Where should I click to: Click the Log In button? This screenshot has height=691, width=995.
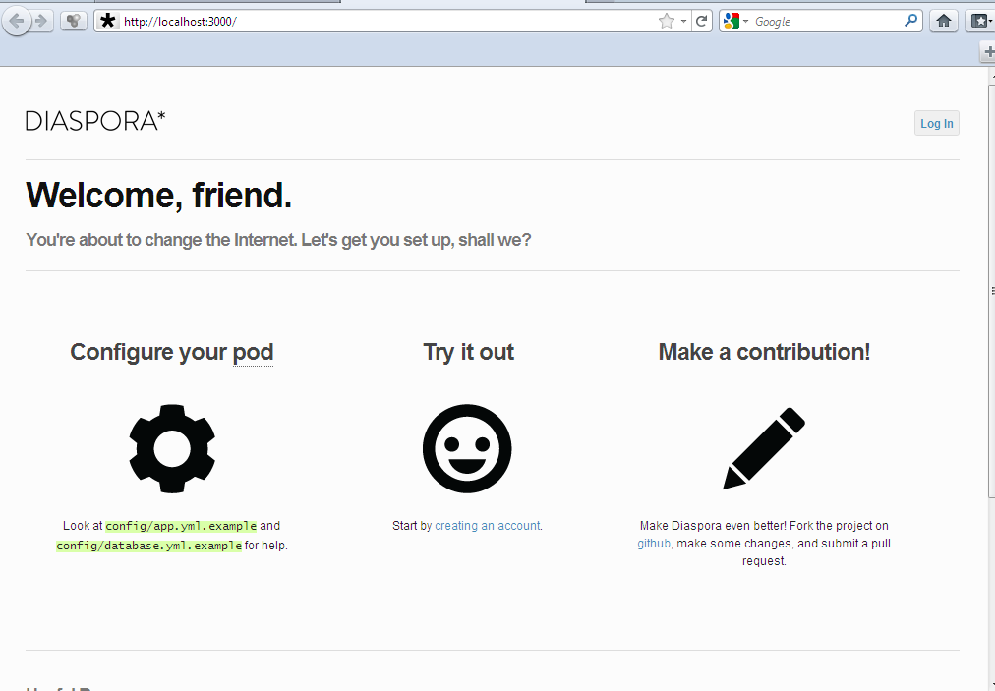pyautogui.click(x=937, y=123)
